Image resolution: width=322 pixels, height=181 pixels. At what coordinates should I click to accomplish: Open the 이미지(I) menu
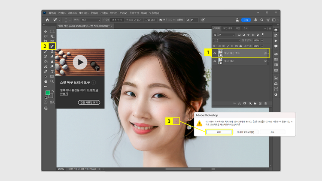(x=72, y=13)
